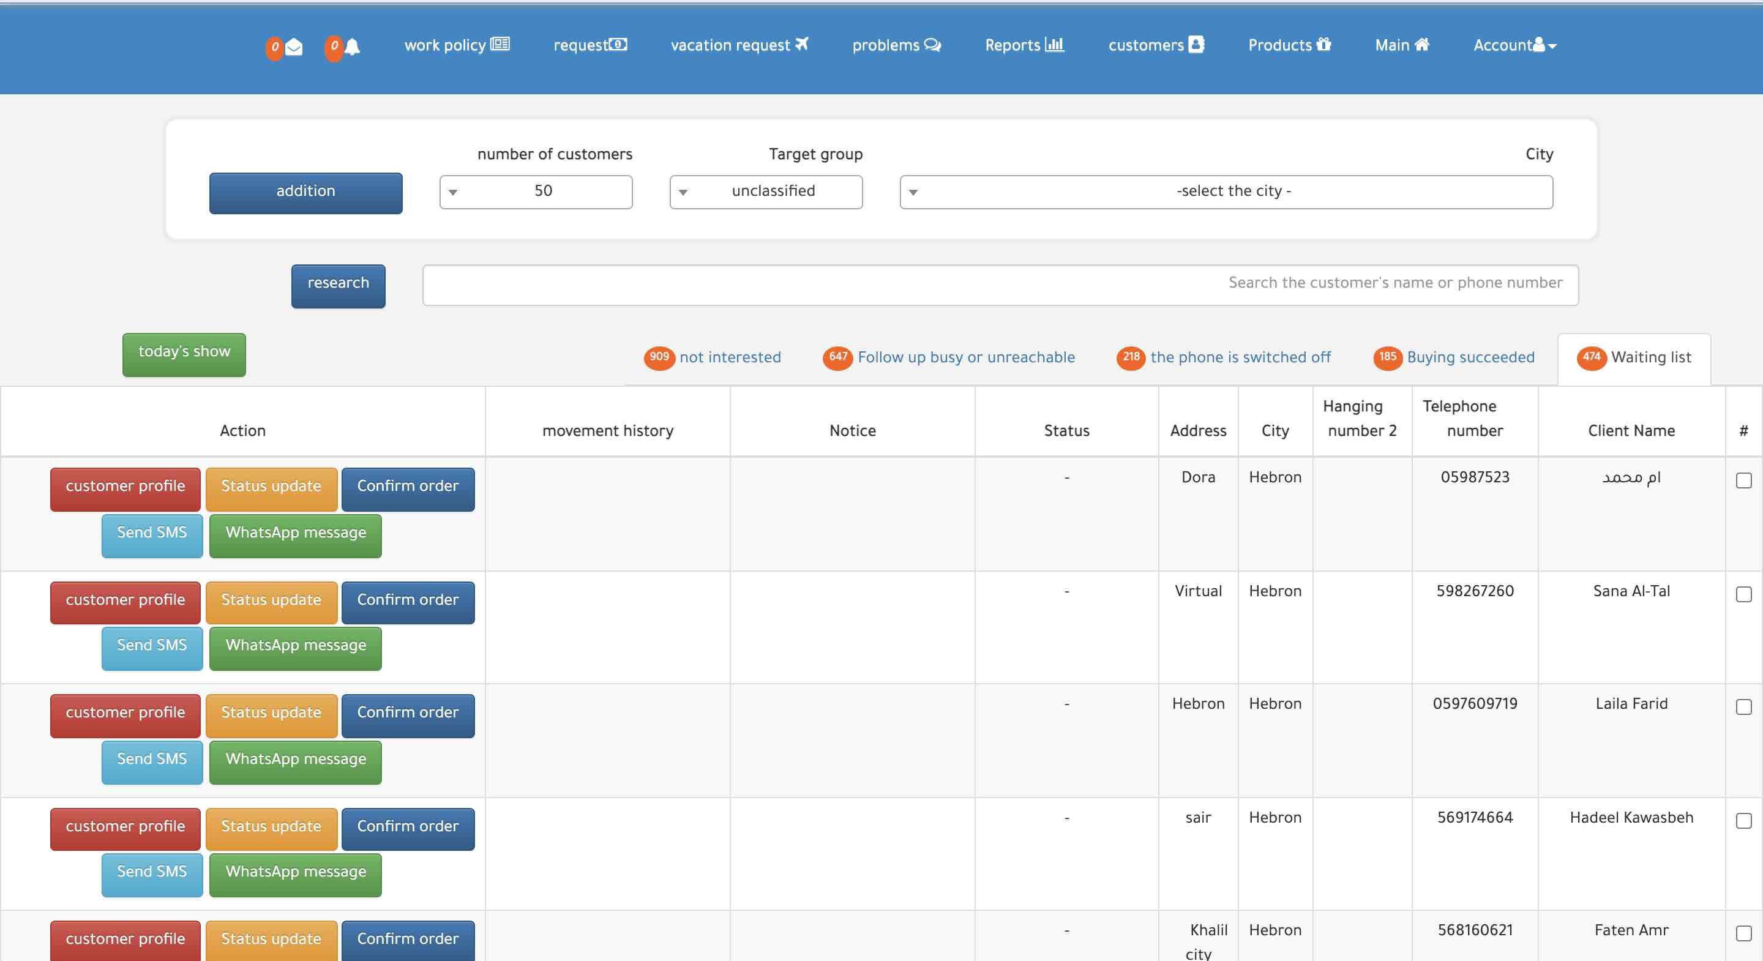The width and height of the screenshot is (1763, 961).
Task: Click Confirm order for Sana Al-Tal
Action: (x=408, y=602)
